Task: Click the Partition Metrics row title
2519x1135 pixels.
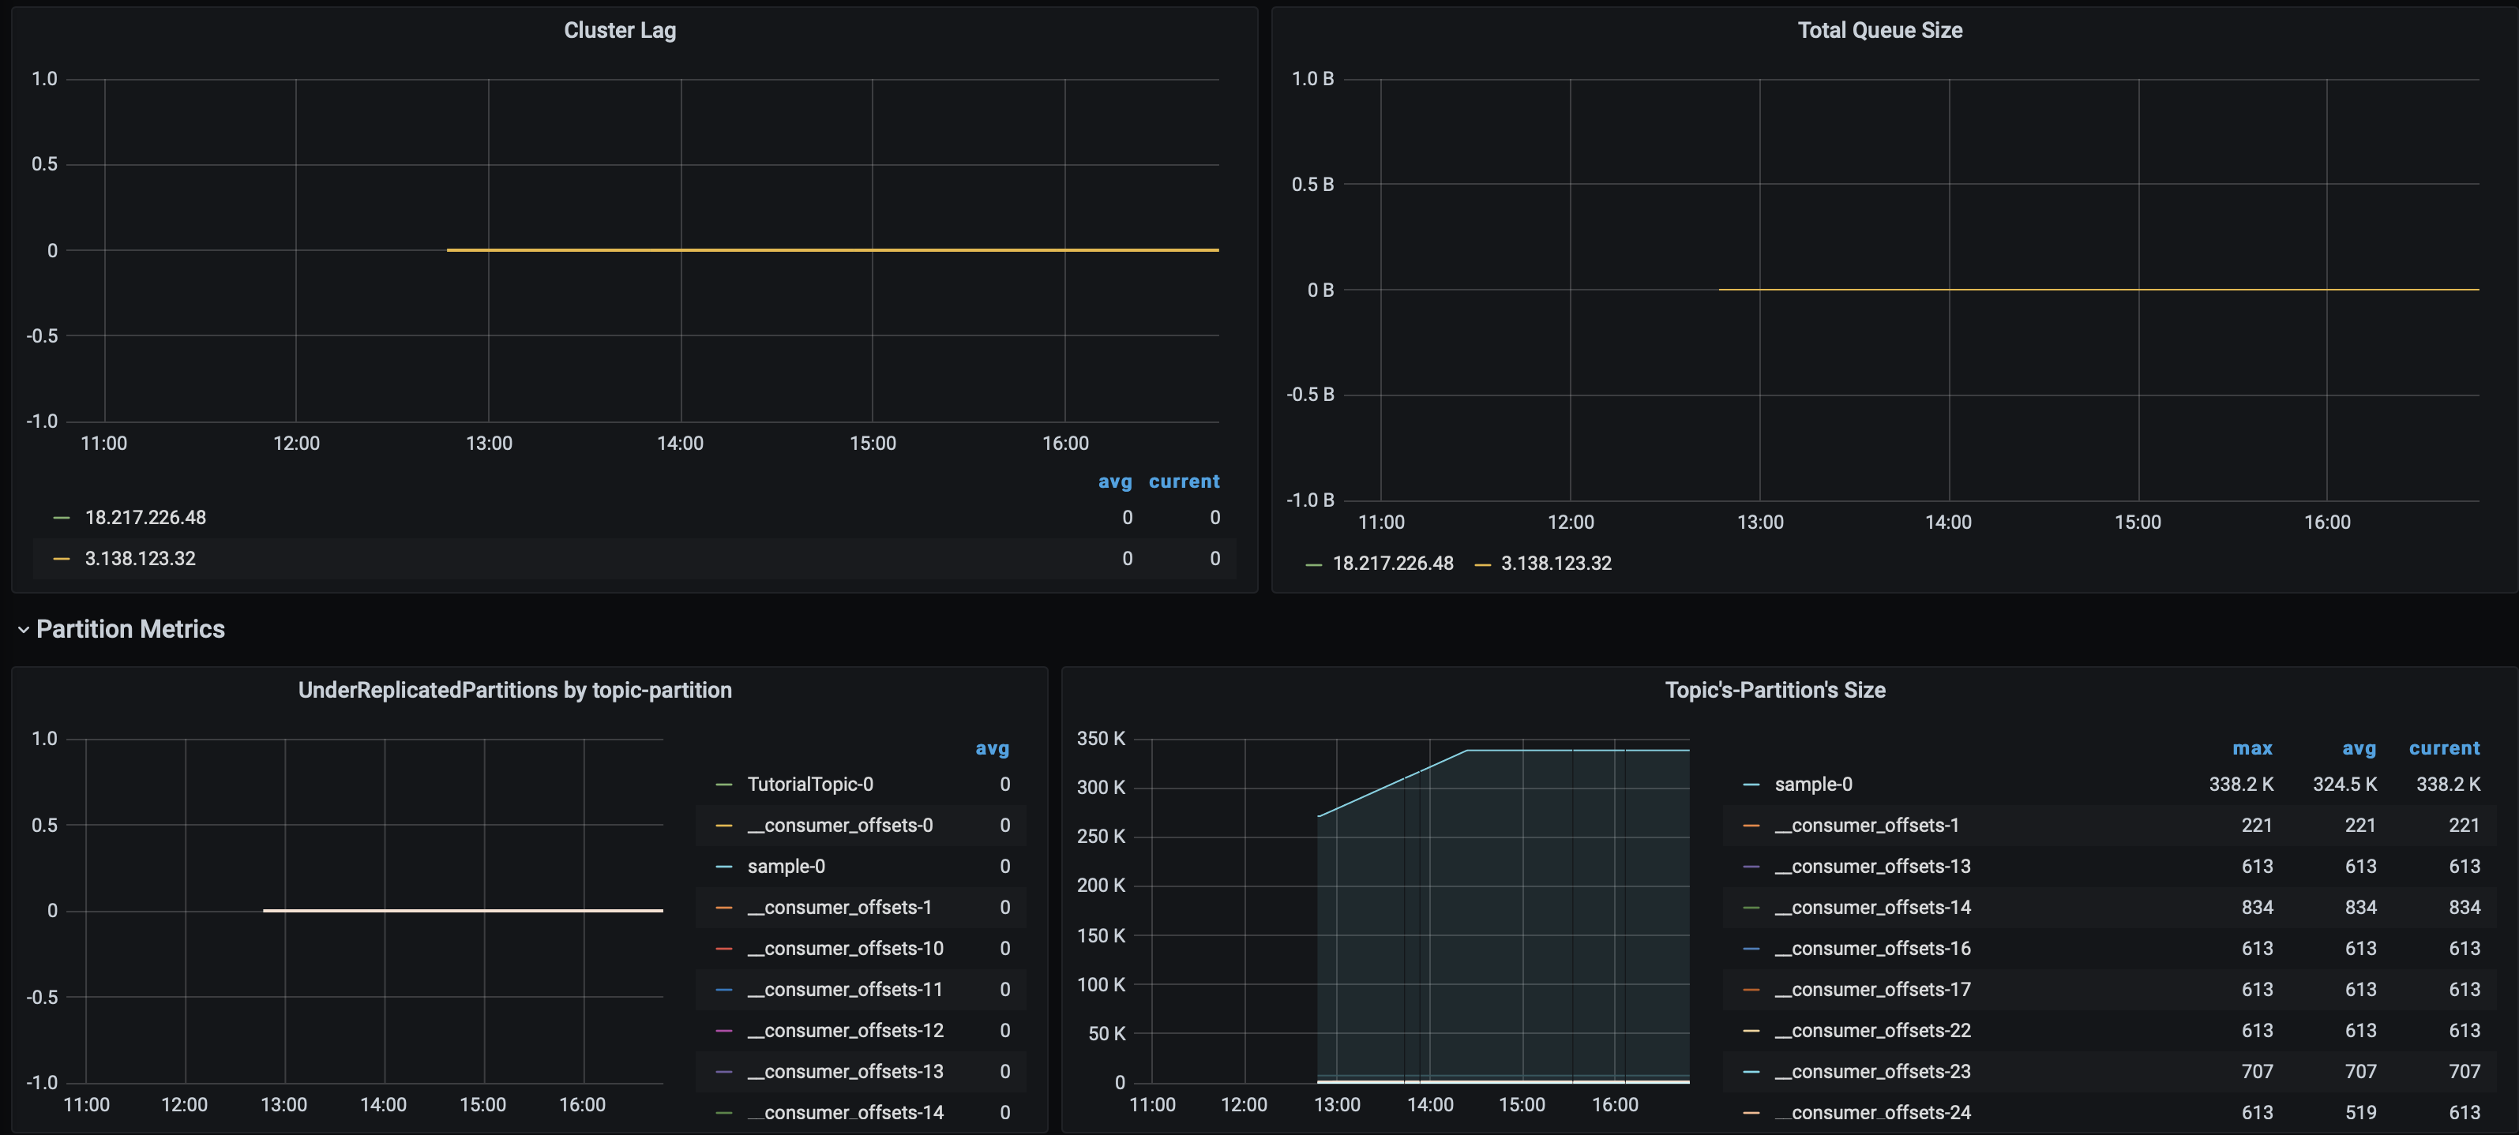Action: [x=130, y=630]
